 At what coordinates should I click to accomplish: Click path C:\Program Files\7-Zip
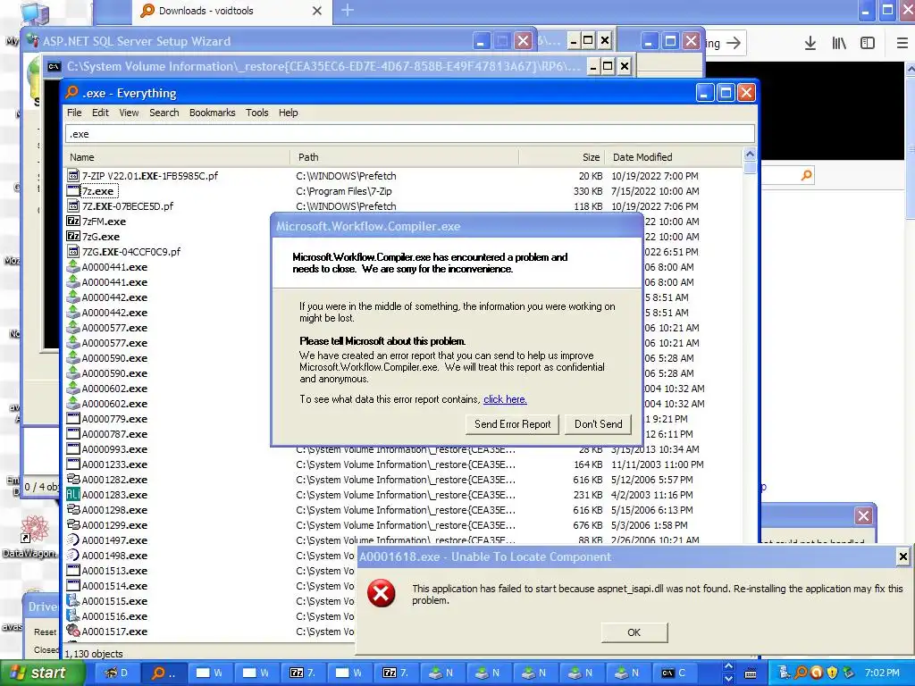pos(344,191)
